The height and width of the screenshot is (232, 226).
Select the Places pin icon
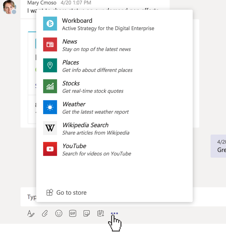pyautogui.click(x=50, y=65)
